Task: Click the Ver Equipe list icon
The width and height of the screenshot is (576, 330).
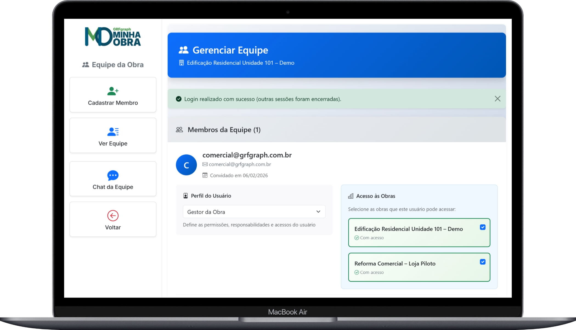Action: point(113,132)
